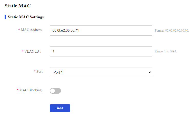The width and height of the screenshot is (194, 116).
Task: Click the red asterisk beside VLAN ID
Action: click(x=23, y=51)
